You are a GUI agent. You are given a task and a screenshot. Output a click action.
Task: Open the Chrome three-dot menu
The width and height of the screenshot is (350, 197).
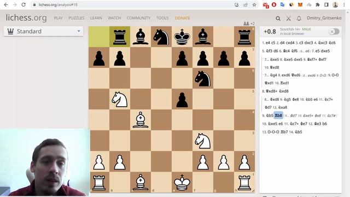[344, 5]
